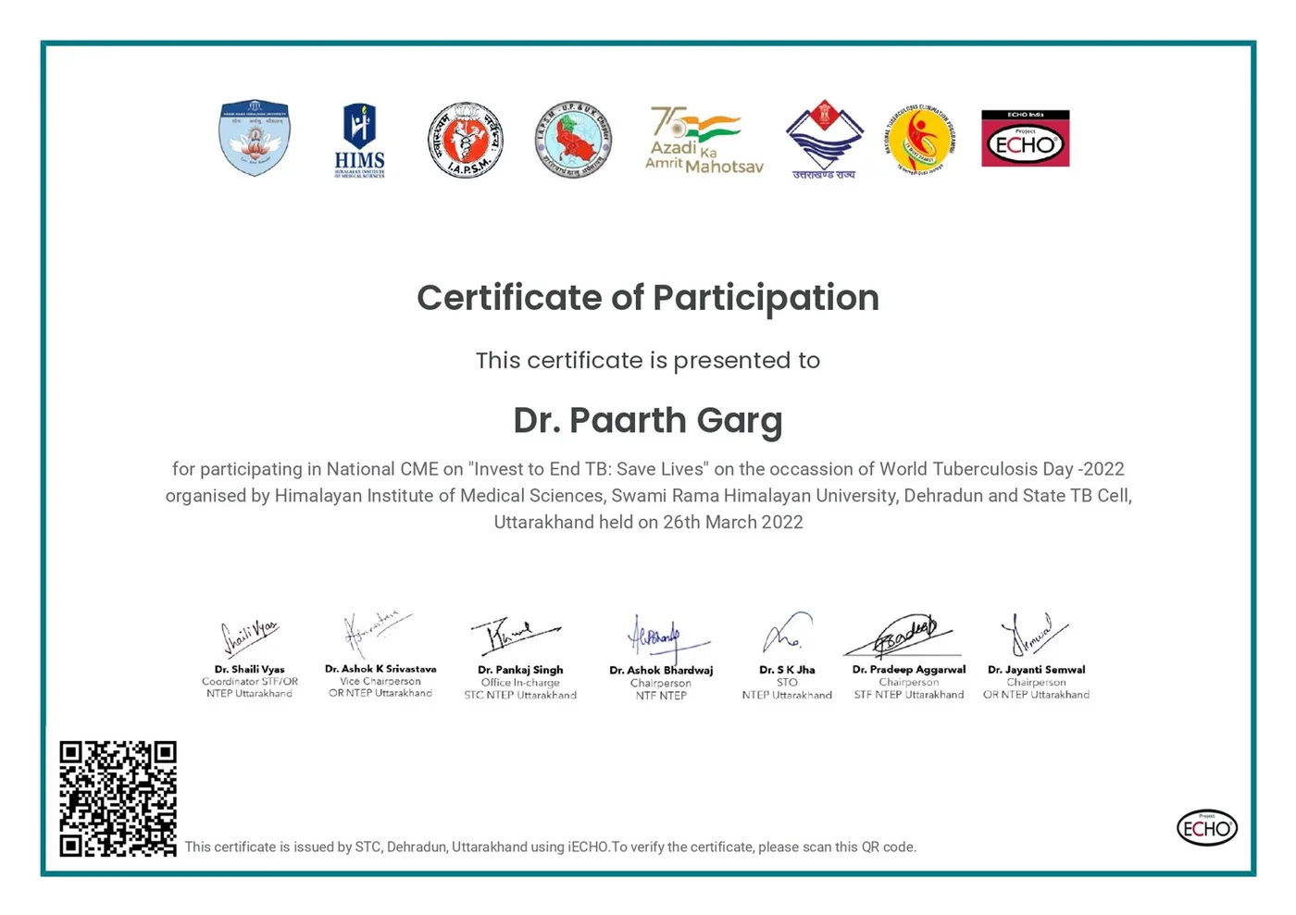Click the HIMS logo
The width and height of the screenshot is (1296, 915).
pyautogui.click(x=359, y=140)
